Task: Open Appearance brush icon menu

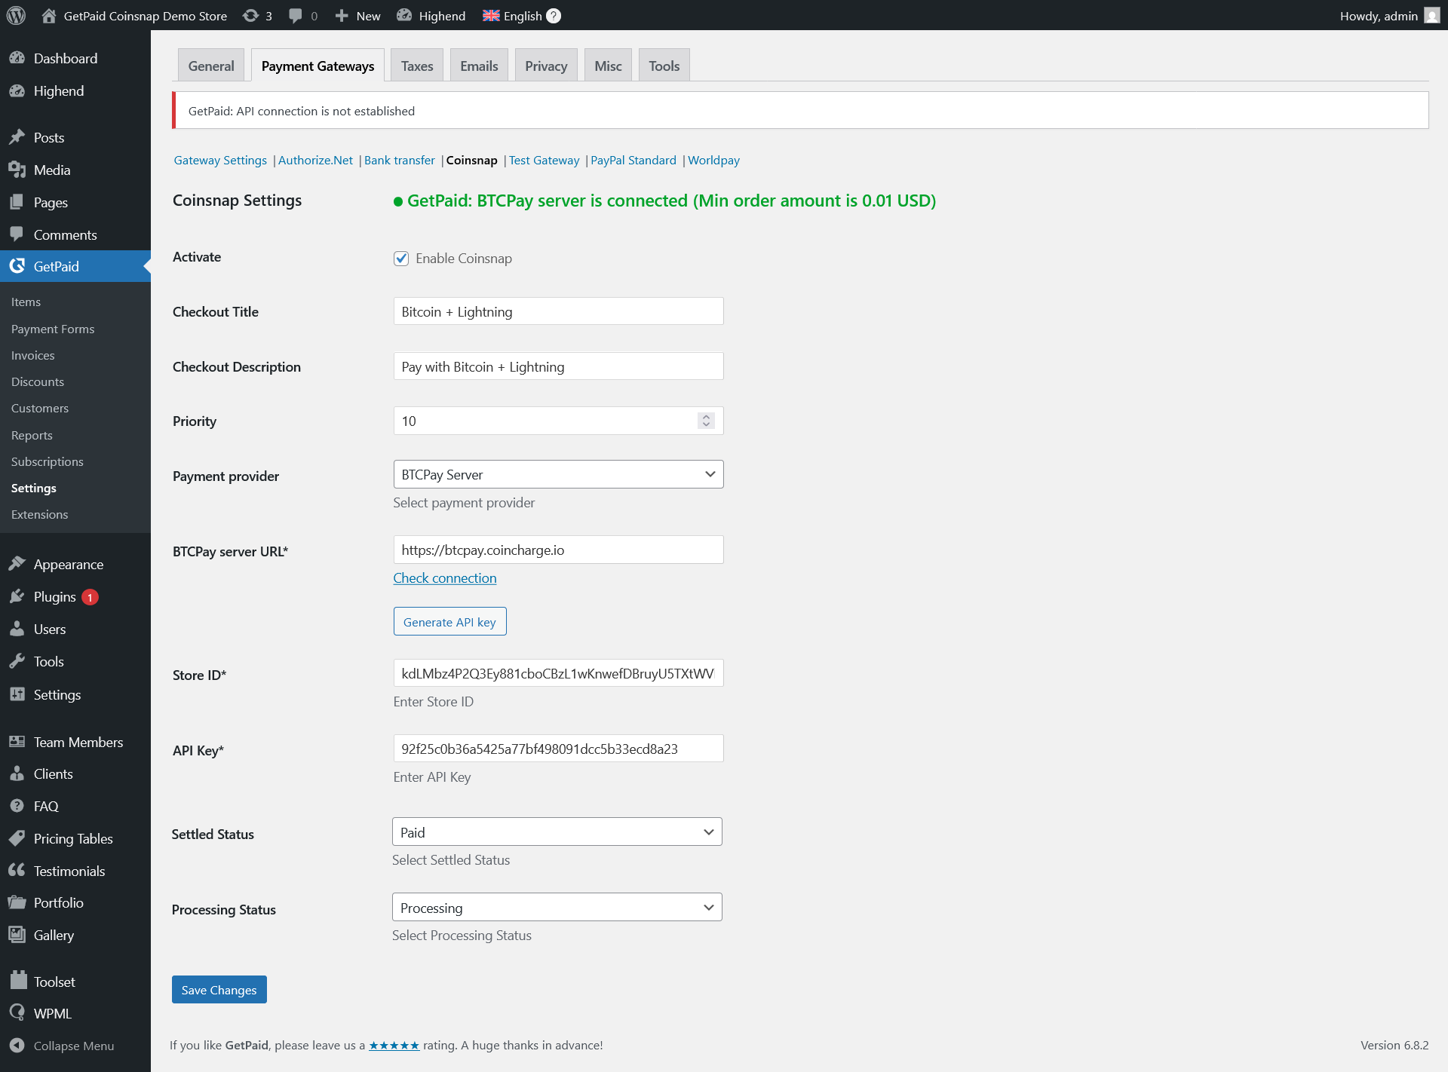Action: (17, 564)
